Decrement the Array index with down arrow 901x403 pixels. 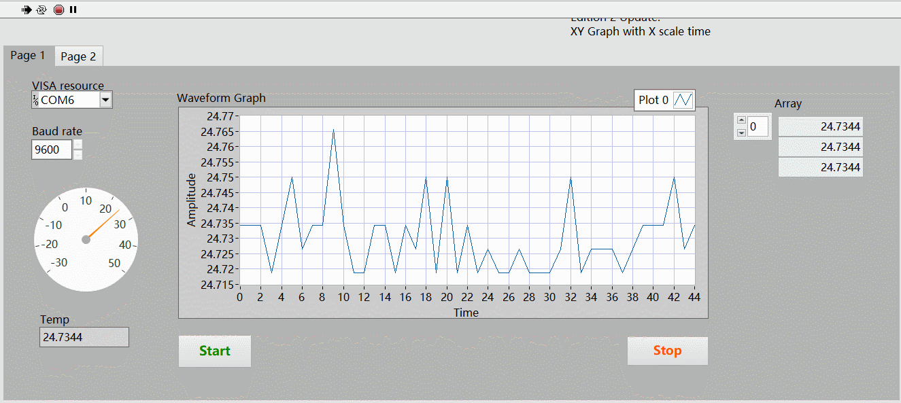click(x=741, y=132)
